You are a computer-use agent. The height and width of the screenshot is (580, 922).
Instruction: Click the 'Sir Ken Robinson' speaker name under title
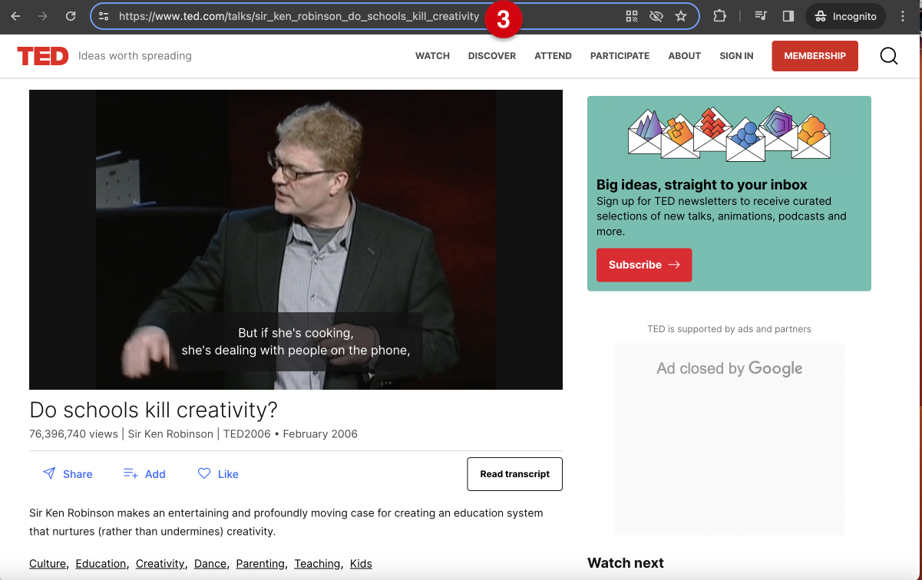click(170, 434)
